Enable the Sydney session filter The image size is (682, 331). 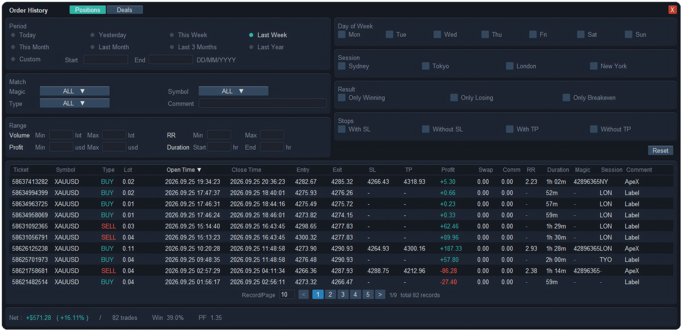coord(342,66)
